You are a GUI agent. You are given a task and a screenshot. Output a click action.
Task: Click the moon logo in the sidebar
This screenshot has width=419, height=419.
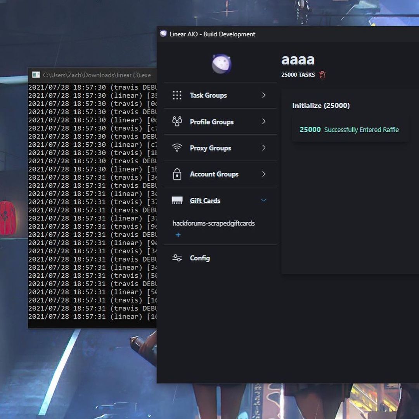click(222, 64)
